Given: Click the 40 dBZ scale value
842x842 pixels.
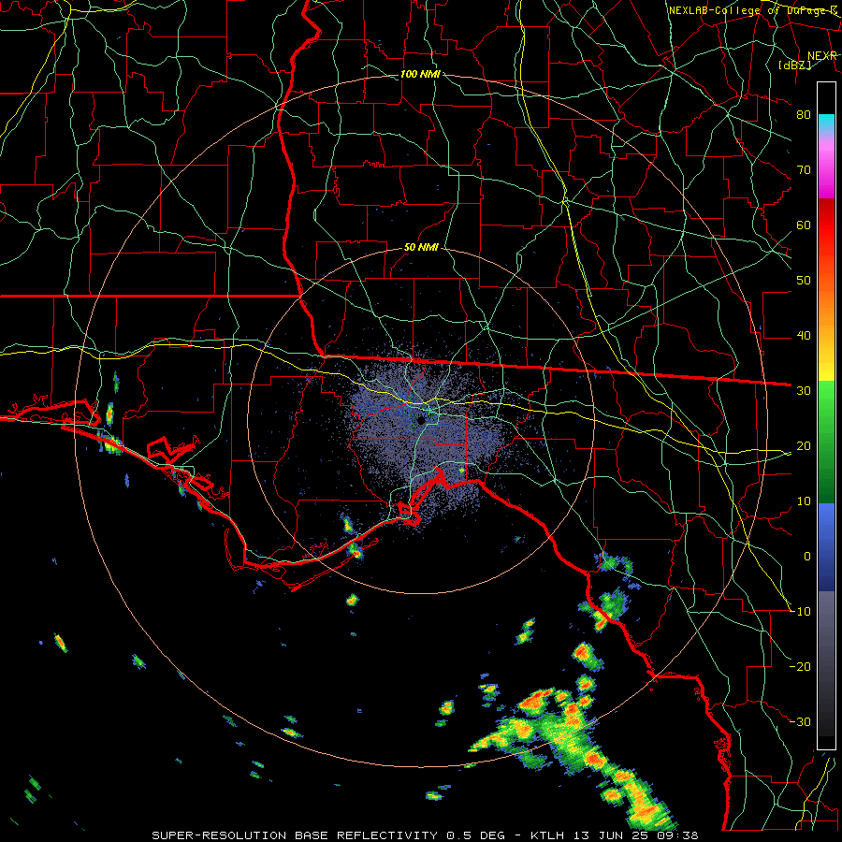Looking at the screenshot, I should (804, 336).
